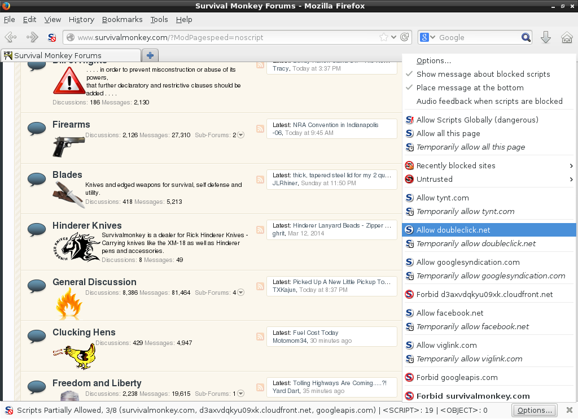Expand Firearms sub-forums dropdown

coord(240,135)
